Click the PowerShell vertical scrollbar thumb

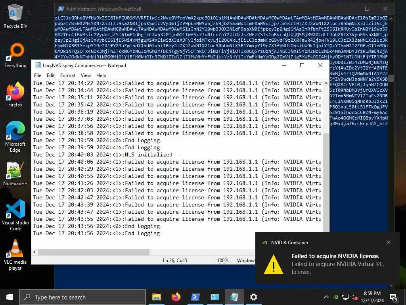click(x=391, y=78)
